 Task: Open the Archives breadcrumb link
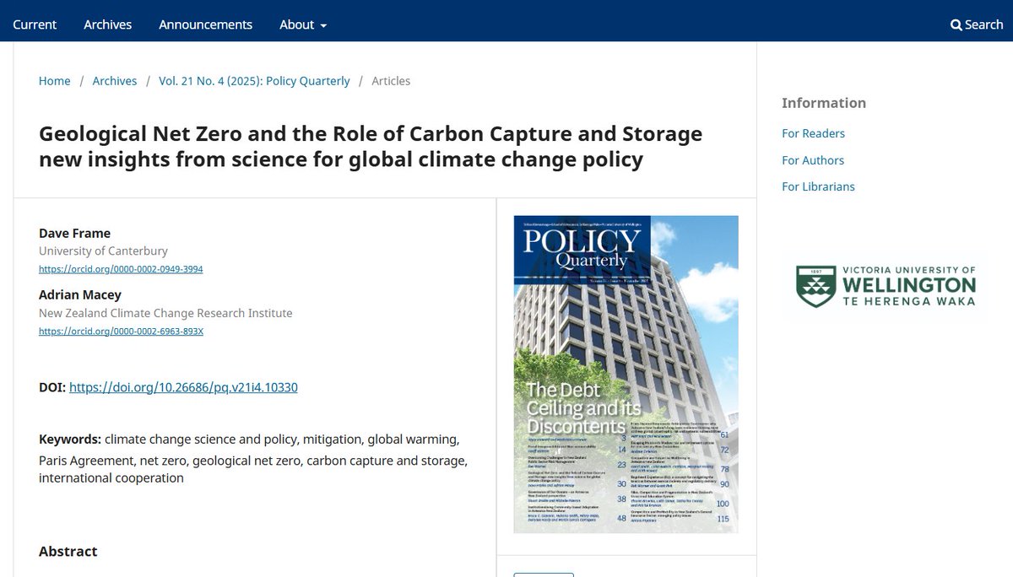pos(115,81)
